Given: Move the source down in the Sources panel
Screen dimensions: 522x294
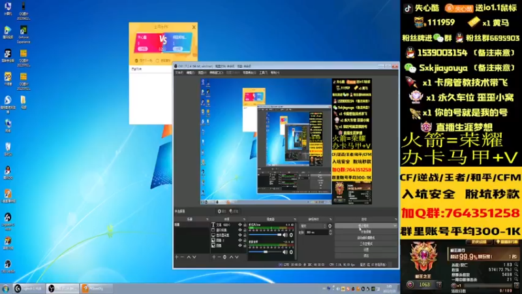Looking at the screenshot, I should (237, 257).
